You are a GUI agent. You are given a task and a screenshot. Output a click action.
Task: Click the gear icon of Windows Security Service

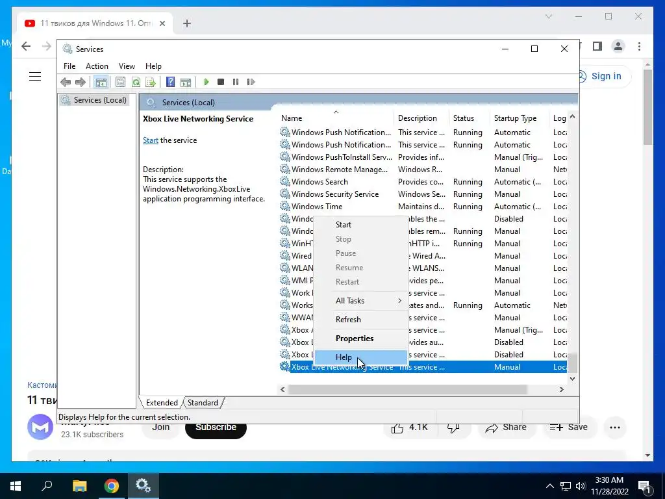click(285, 194)
